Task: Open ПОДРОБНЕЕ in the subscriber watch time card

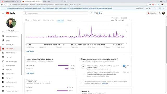Action: pos(30,73)
